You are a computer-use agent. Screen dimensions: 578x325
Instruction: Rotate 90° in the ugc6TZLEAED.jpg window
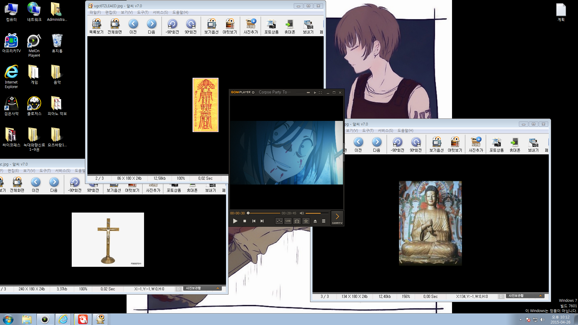point(191,26)
